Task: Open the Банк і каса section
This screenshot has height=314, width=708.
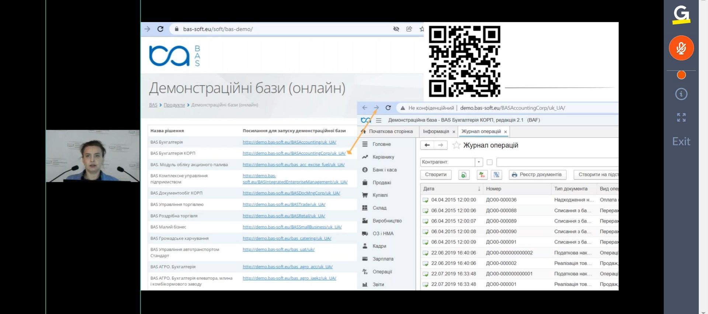Action: (x=384, y=170)
